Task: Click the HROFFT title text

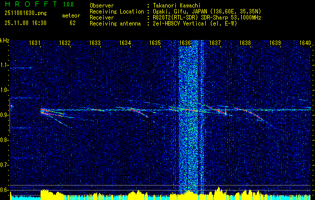Action: tap(31, 4)
